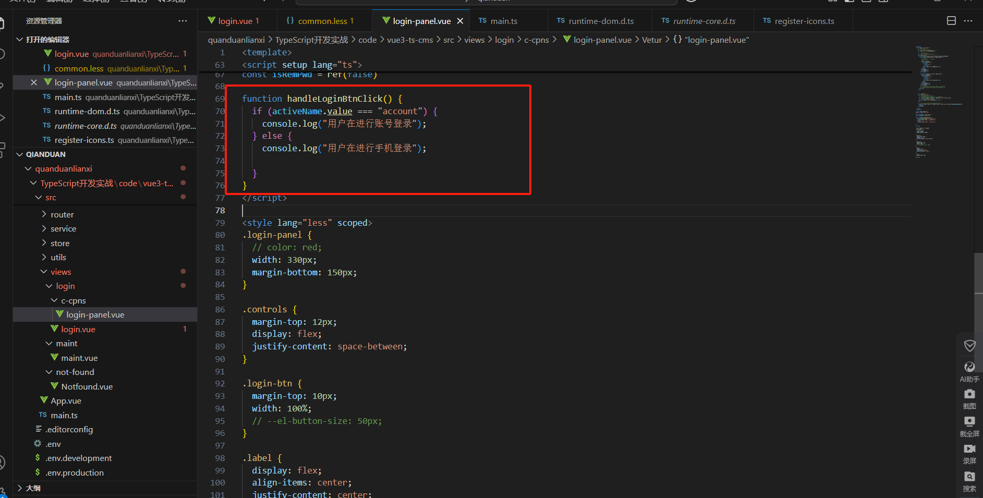Click '.login-btn {' selector on line 92

pos(272,383)
